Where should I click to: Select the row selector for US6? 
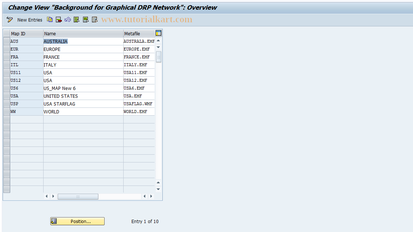tap(7, 88)
